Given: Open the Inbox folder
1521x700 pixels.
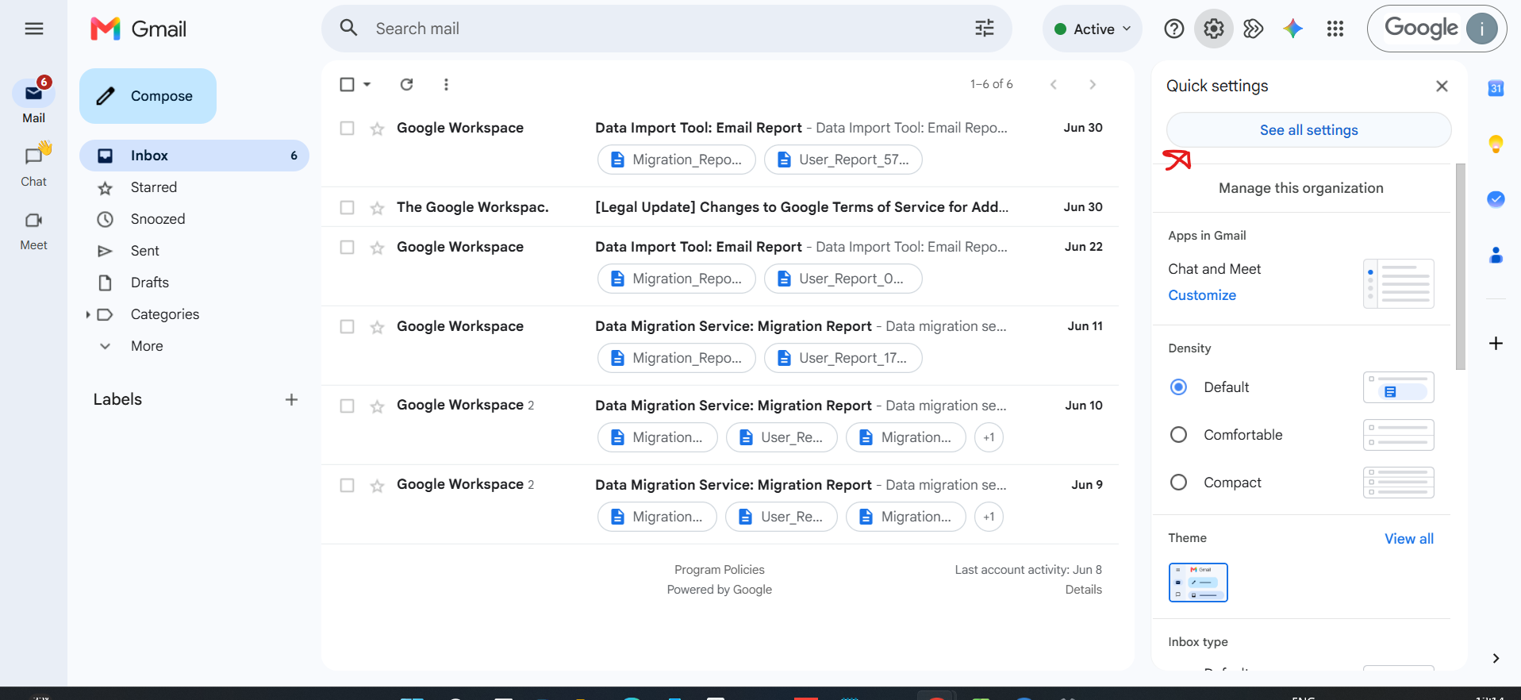Looking at the screenshot, I should tap(194, 156).
